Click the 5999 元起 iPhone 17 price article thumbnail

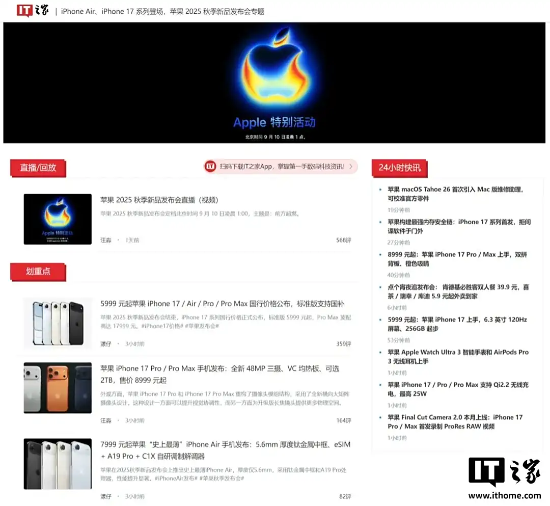58,323
